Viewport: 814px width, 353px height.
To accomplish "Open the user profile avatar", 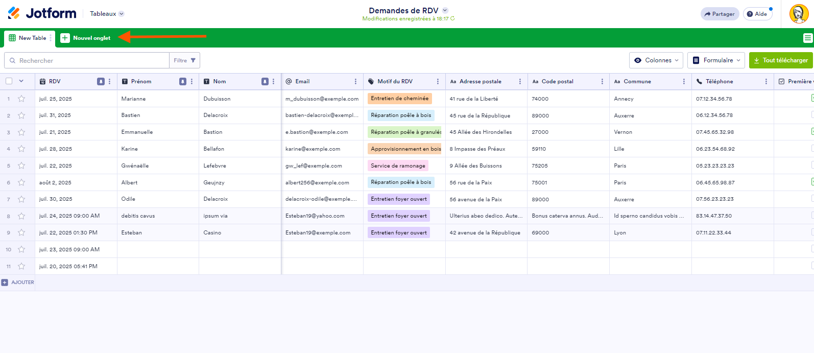I will [799, 14].
